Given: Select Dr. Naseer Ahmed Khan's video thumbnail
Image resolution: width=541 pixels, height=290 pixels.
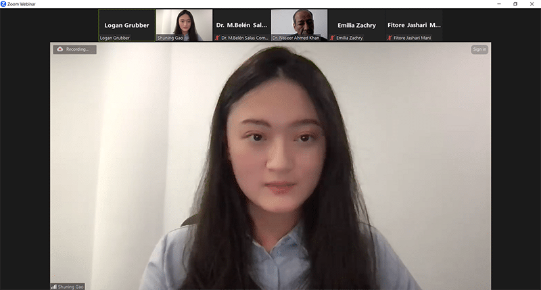Looking at the screenshot, I should 299,24.
